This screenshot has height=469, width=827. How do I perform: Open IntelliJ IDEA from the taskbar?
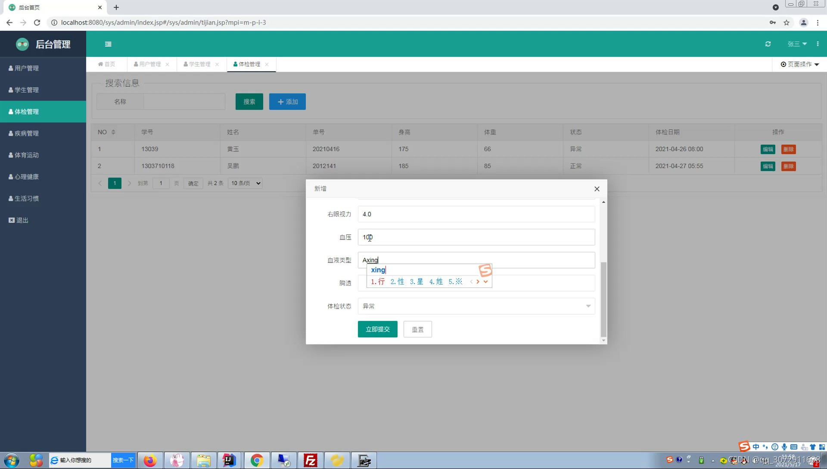click(x=230, y=460)
